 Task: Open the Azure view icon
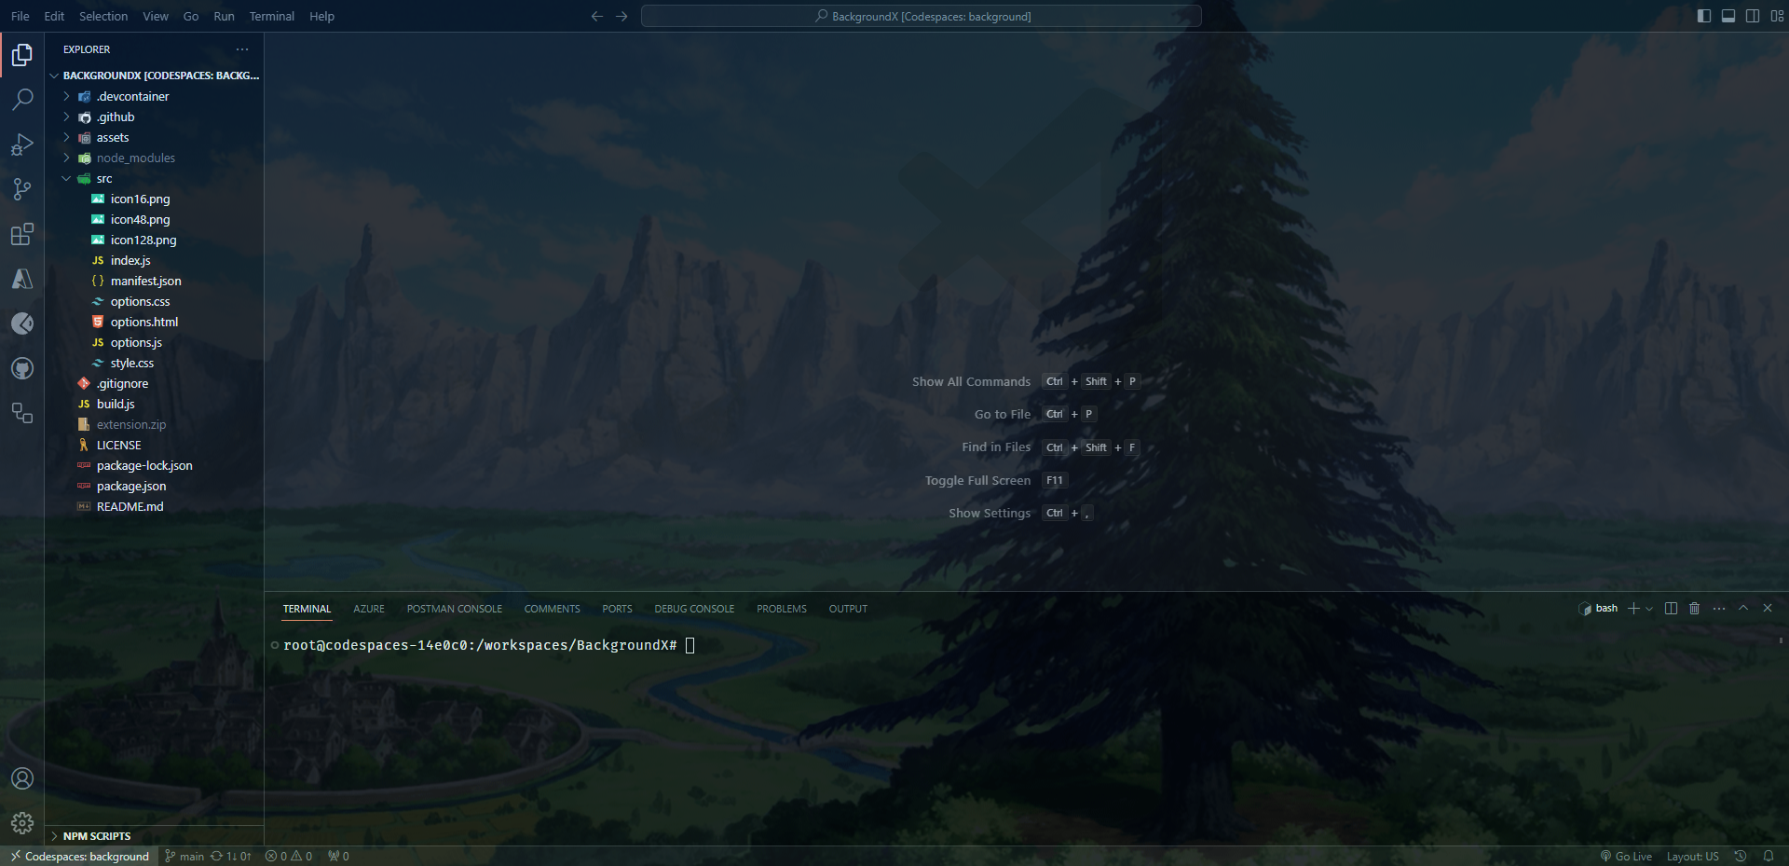pyautogui.click(x=22, y=279)
